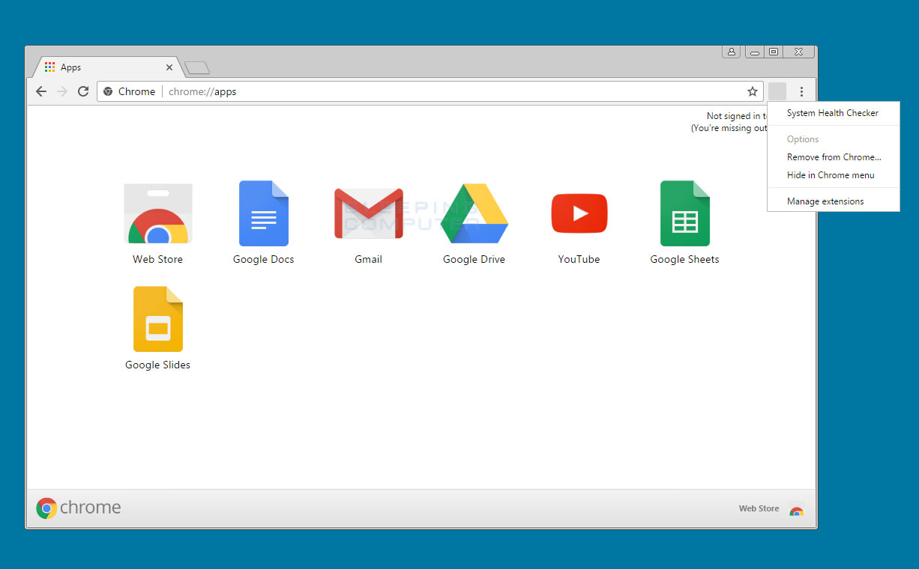Launch the Google Sheets app icon

(x=684, y=213)
